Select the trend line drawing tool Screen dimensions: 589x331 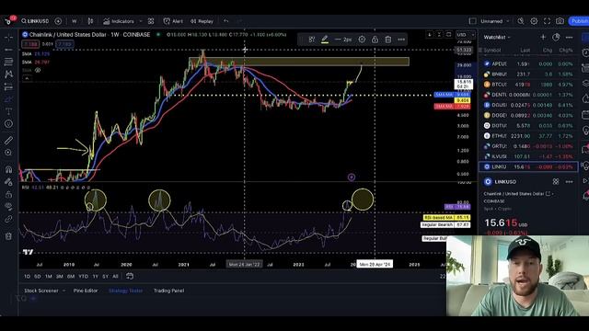(8, 50)
